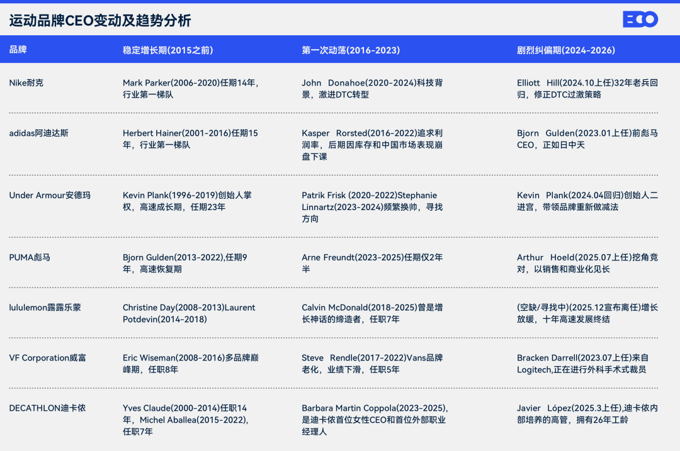Click the title 运动品牌CEO变动及趋势分析
Viewport: 680px width, 451px height.
[x=100, y=21]
